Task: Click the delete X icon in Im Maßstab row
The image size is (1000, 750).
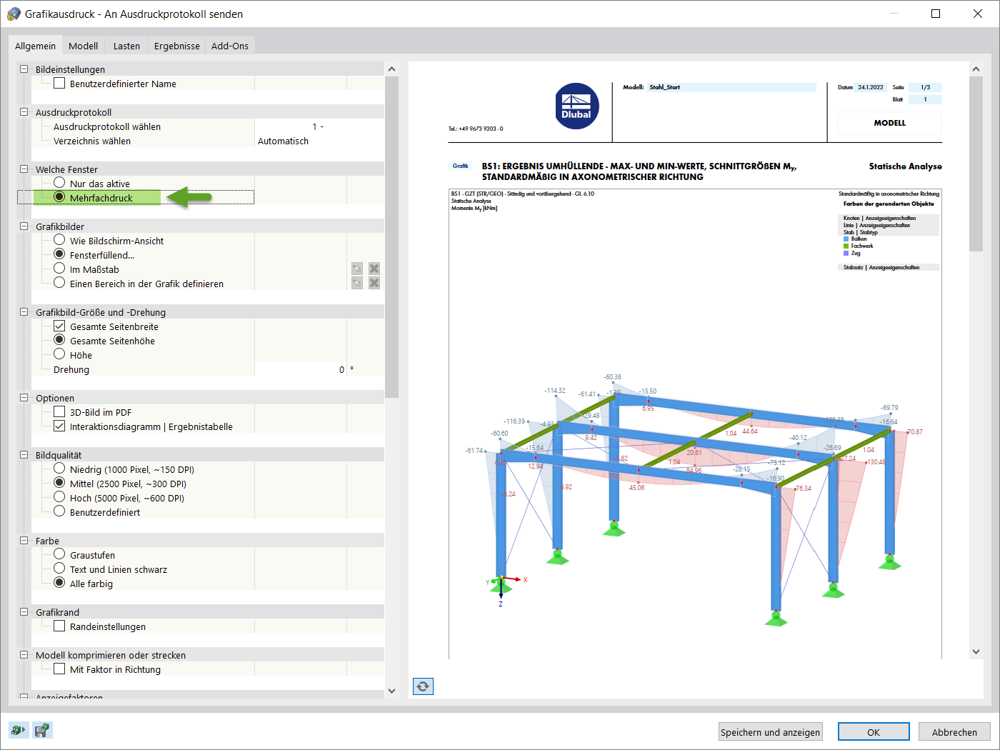Action: (374, 269)
